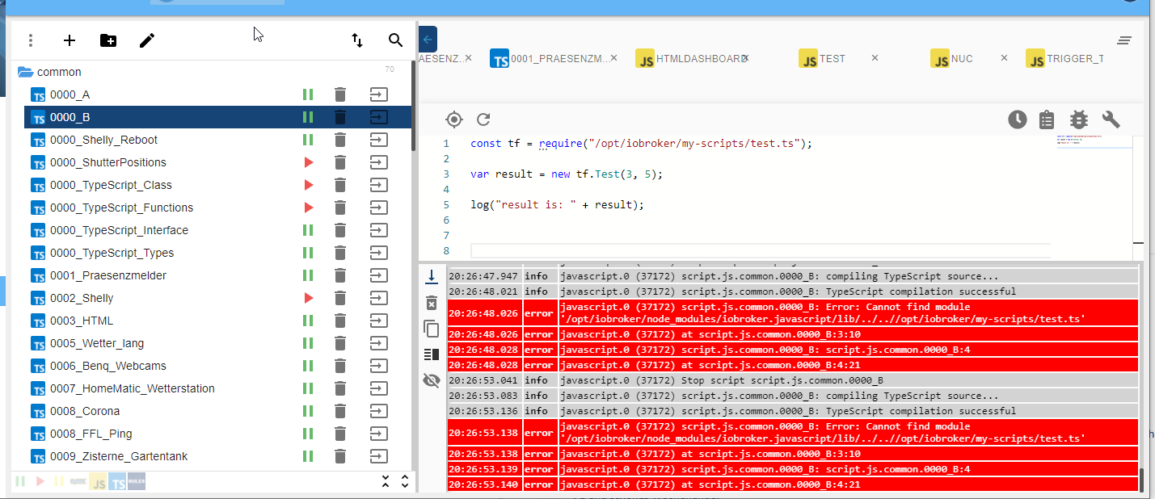Open the three-dot menu above script list

(31, 40)
